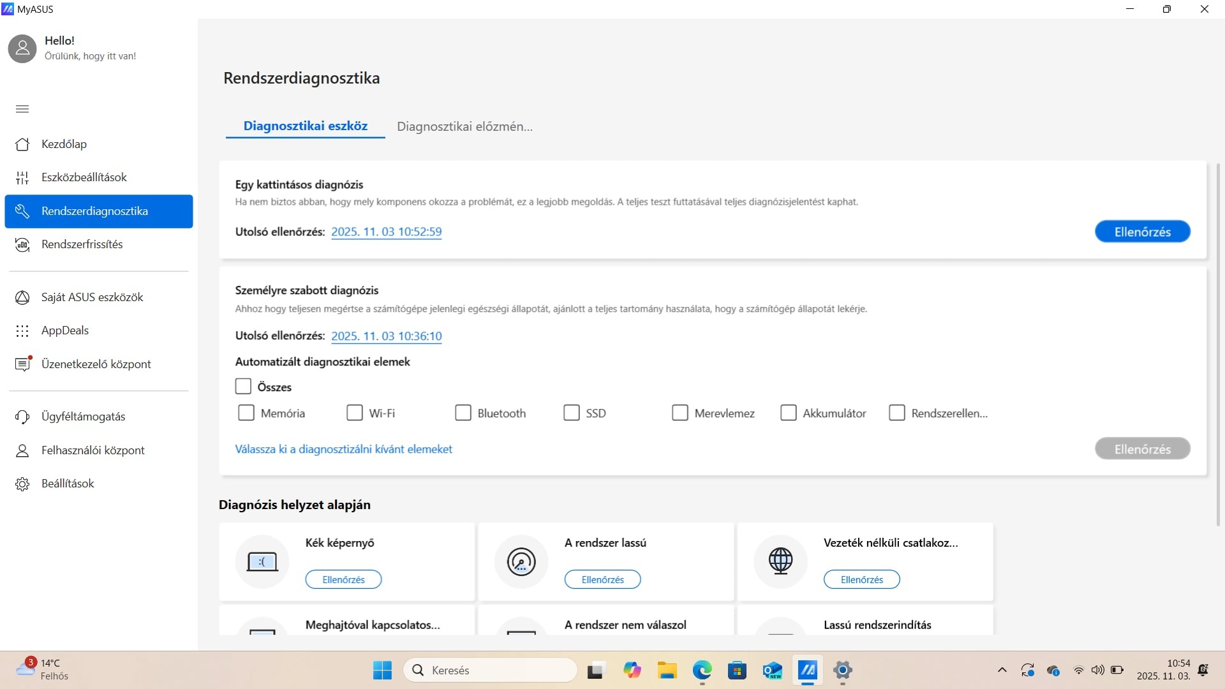Enable the Memória checkbox
Screen dimensions: 1225x689
click(x=246, y=413)
